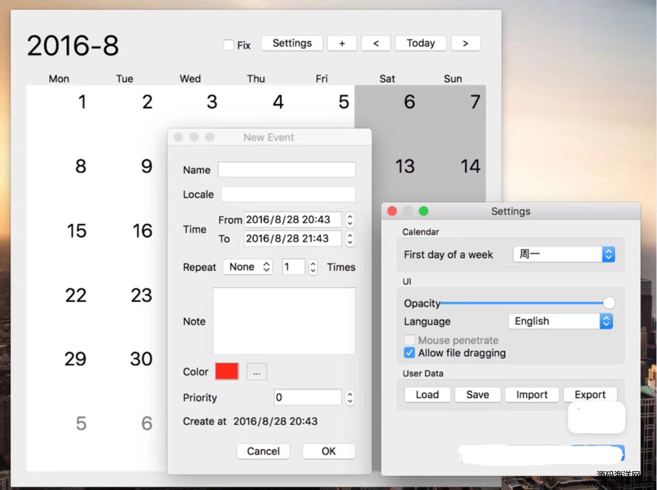Click the From date-time field

coord(293,220)
